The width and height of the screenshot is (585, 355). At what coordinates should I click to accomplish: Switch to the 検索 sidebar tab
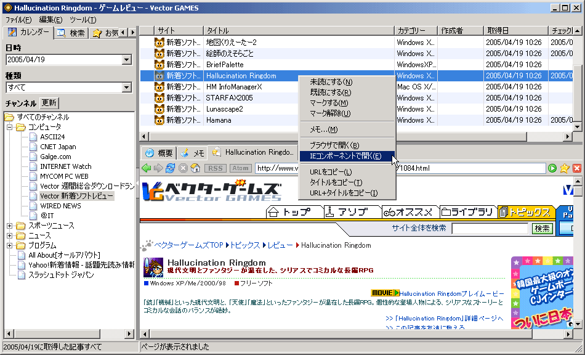(x=71, y=33)
